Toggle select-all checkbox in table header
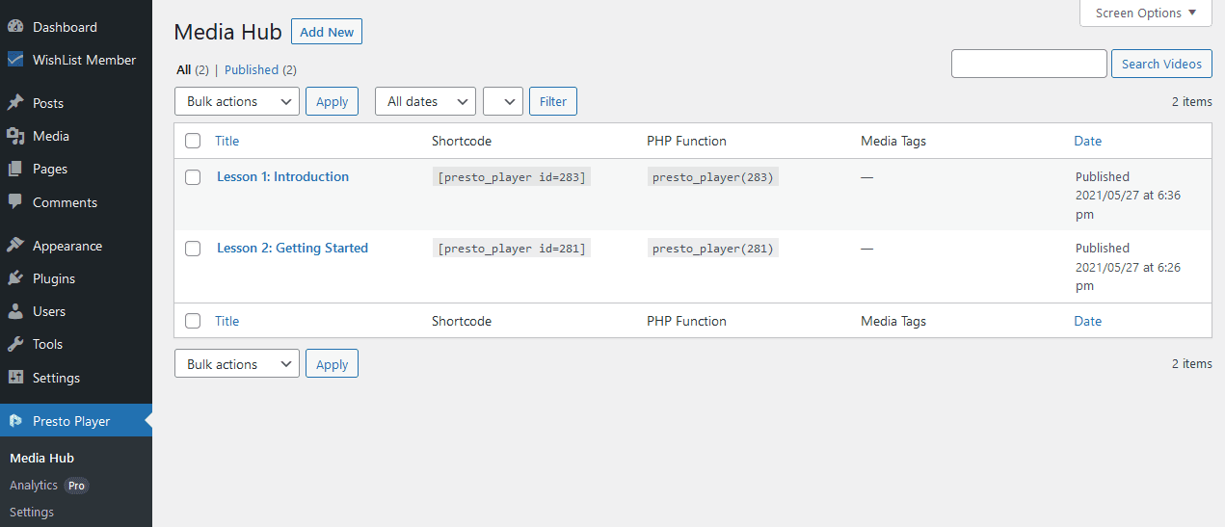Screen dimensions: 1225x527 (x=193, y=141)
